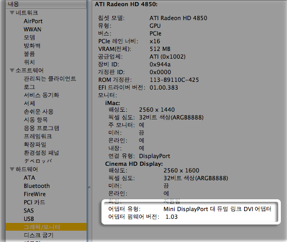Click the 어댑터 펌웨어 버전 label
Viewport: 287px width, 242px height.
click(x=134, y=217)
